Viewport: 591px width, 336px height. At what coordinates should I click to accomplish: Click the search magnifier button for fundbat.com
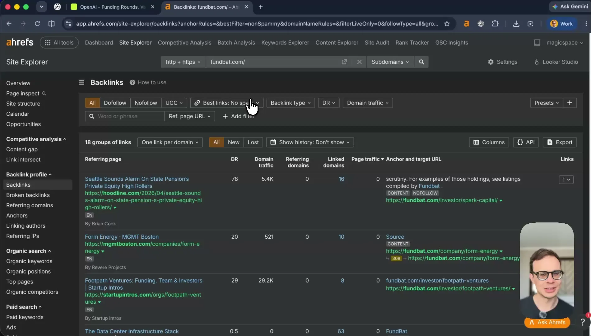point(421,62)
